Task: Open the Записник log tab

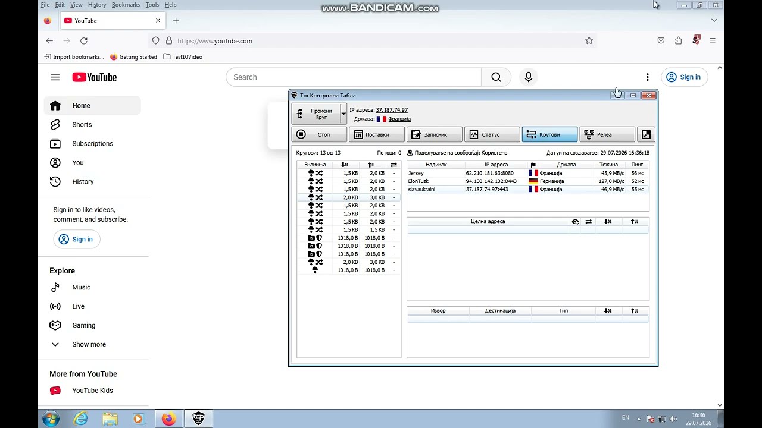Action: click(435, 134)
